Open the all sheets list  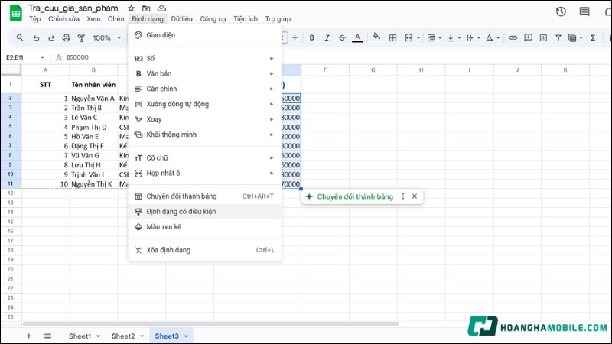coord(47,336)
